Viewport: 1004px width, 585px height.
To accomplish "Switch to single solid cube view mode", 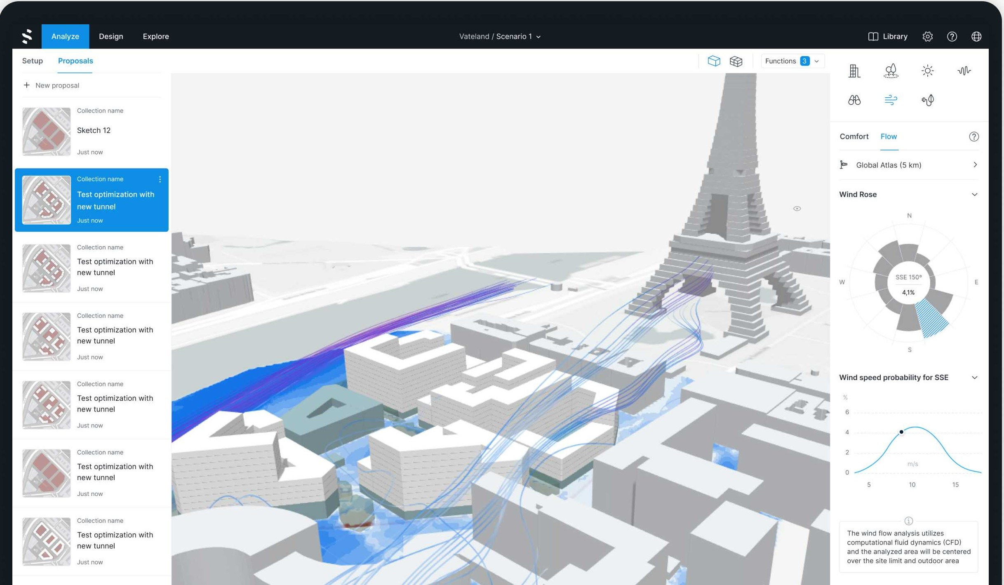I will [714, 61].
